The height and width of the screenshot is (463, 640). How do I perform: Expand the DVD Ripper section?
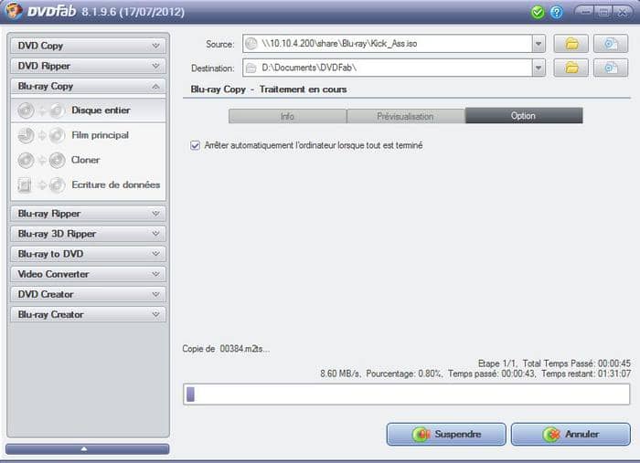coord(88,66)
